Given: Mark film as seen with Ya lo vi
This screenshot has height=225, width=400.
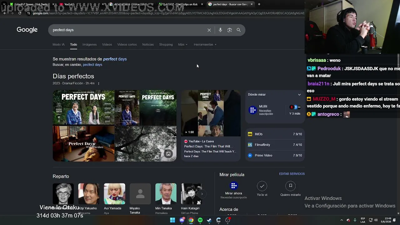Looking at the screenshot, I should (x=262, y=186).
